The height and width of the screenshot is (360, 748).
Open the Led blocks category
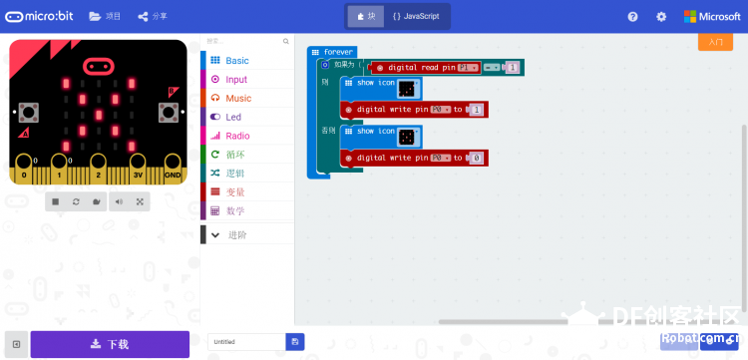pyautogui.click(x=247, y=117)
